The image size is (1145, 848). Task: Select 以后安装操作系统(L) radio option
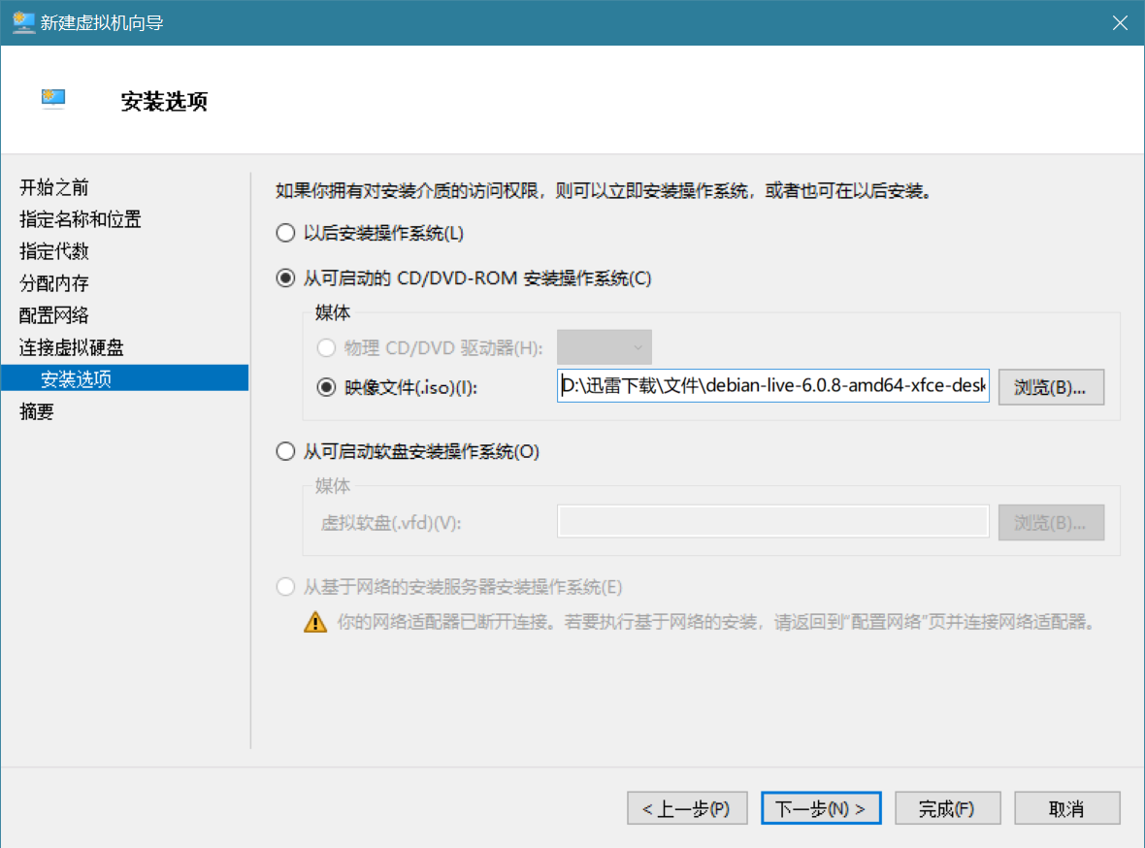click(x=285, y=233)
